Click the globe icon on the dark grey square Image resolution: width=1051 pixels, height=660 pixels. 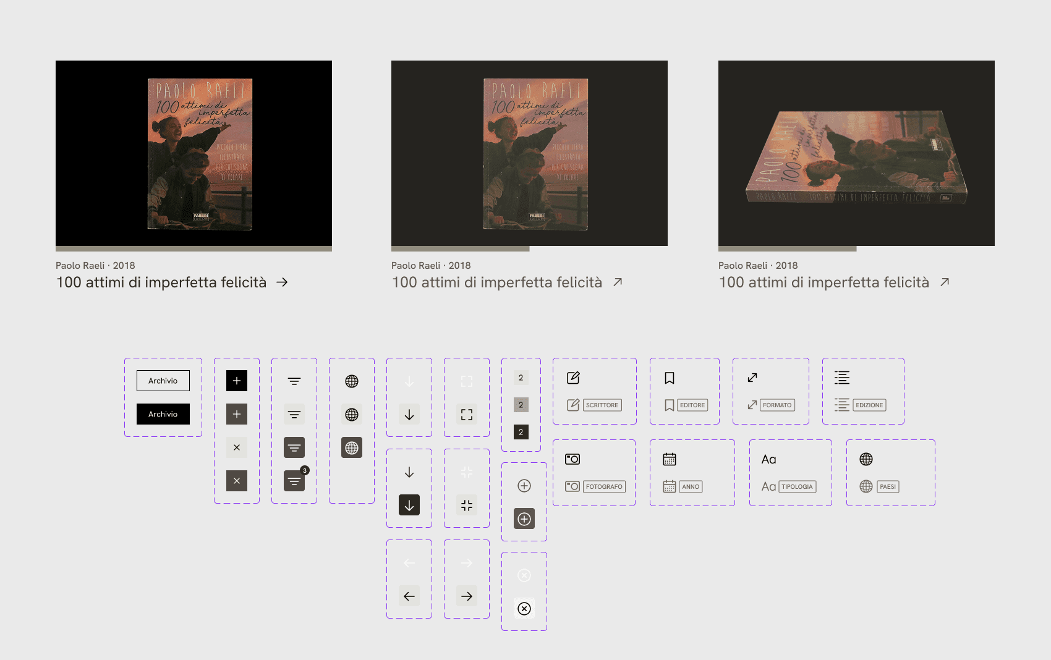352,447
